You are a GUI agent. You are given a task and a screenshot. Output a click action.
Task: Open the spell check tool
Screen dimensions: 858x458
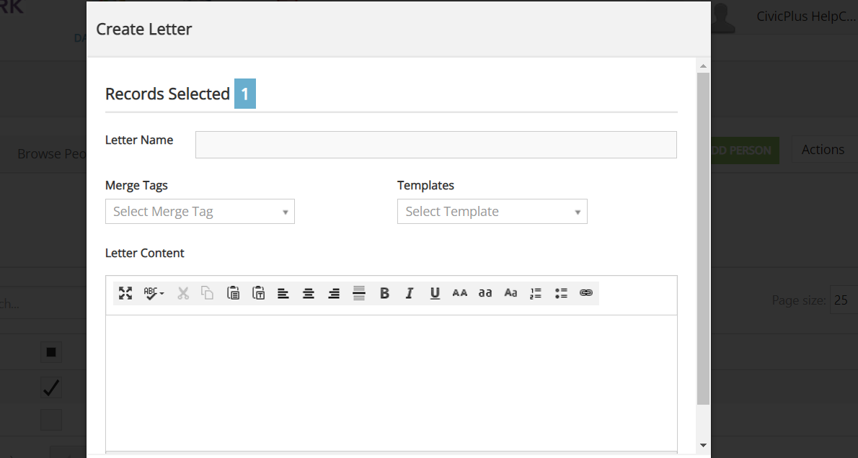(x=150, y=293)
